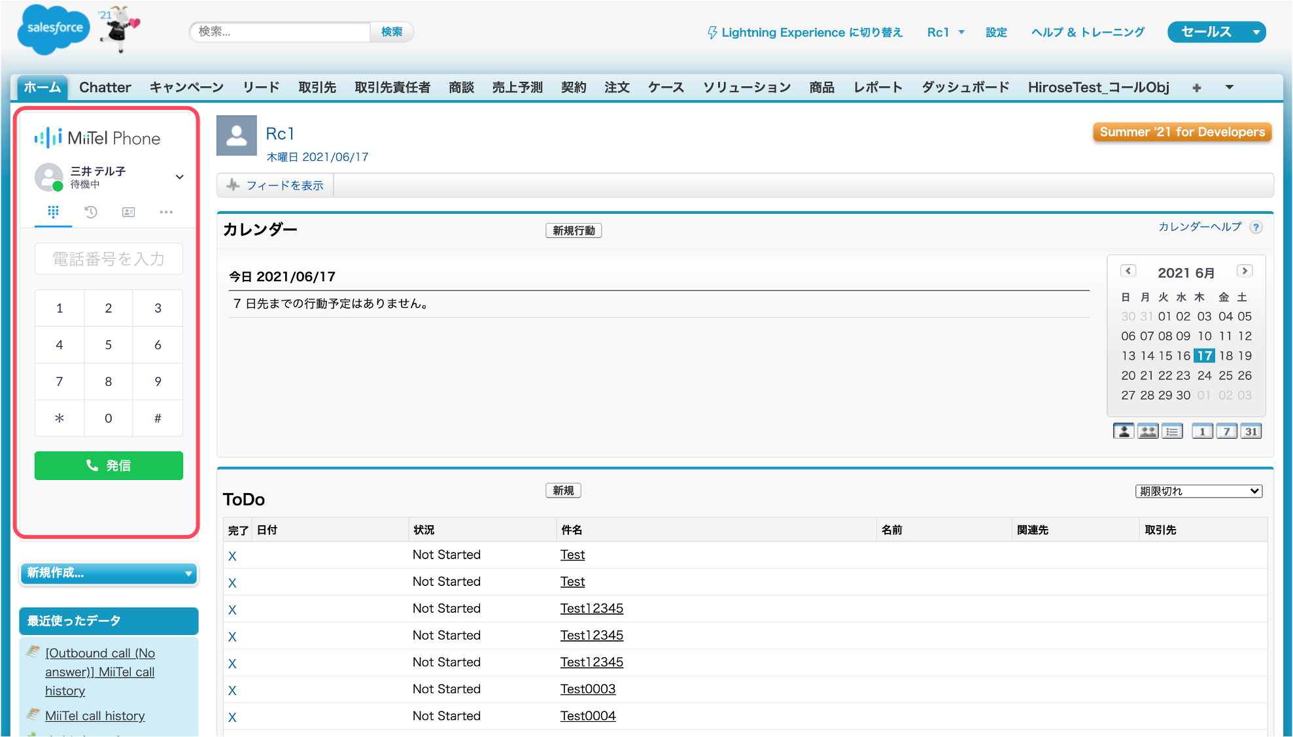Click the Rc1 profile name link
Image resolution: width=1293 pixels, height=737 pixels.
click(280, 133)
